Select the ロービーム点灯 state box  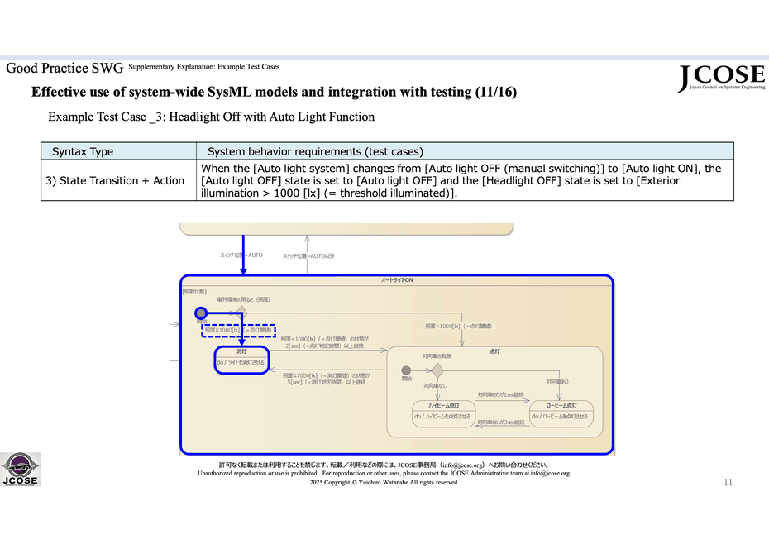tap(561, 414)
